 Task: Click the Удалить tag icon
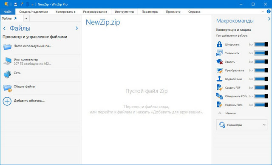click(220, 62)
